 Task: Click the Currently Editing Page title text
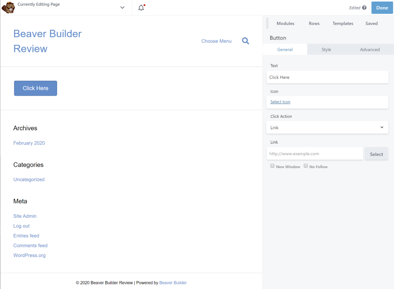point(39,4)
